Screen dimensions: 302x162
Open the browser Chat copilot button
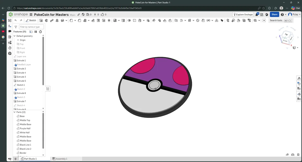[x=296, y=8]
